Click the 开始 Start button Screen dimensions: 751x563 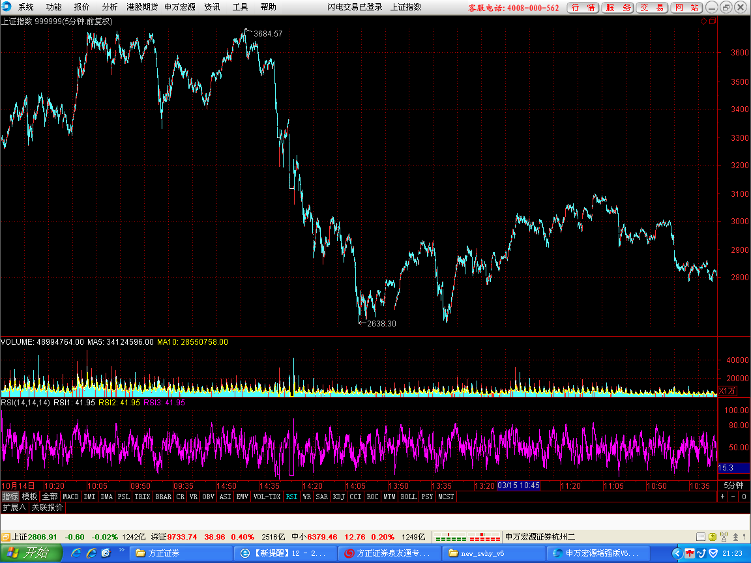point(31,553)
